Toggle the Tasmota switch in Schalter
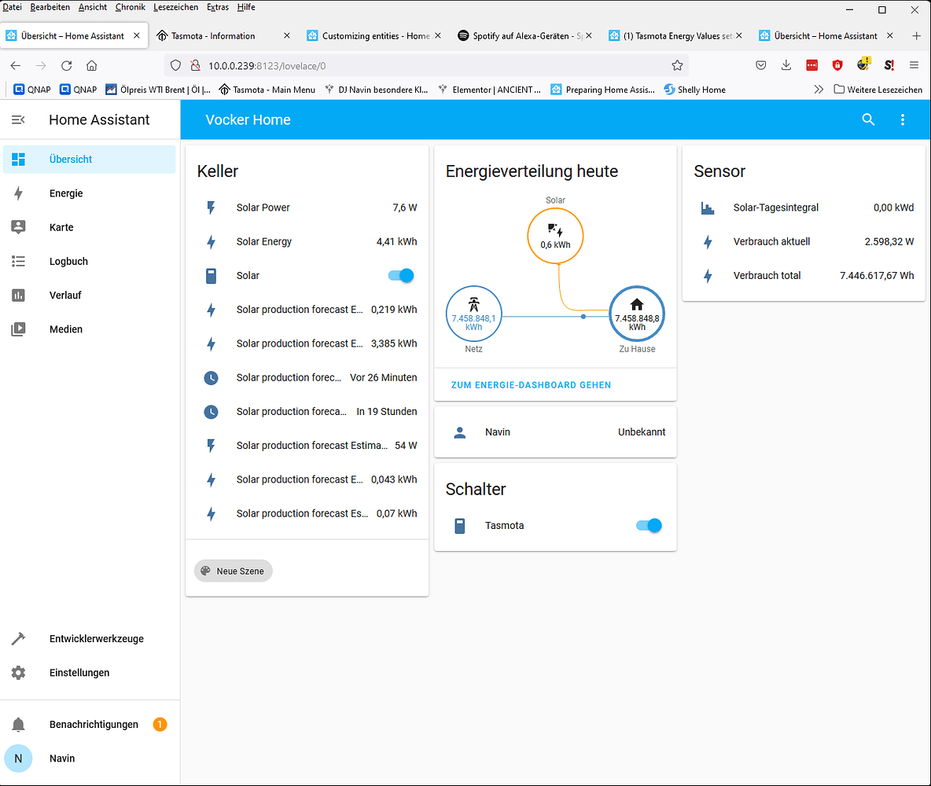931x786 pixels. pos(649,525)
